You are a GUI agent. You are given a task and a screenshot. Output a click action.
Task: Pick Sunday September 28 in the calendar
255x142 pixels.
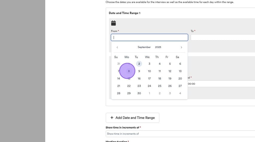119,93
